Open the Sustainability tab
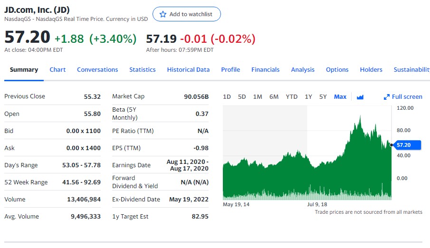Image resolution: width=430 pixels, height=248 pixels. click(x=411, y=70)
